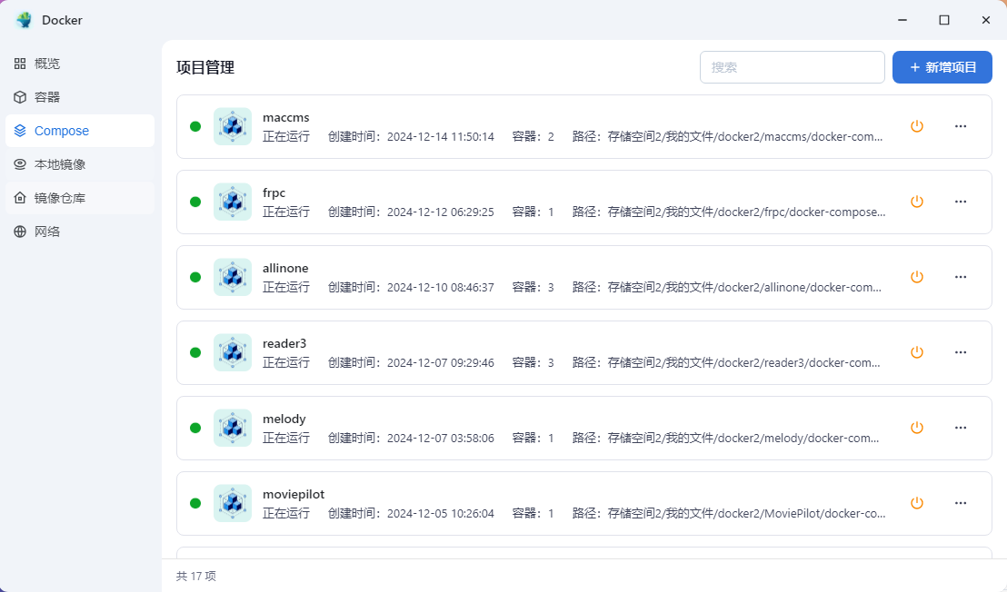Viewport: 1007px width, 592px height.
Task: Open the 网络 network section
Action: [x=80, y=232]
